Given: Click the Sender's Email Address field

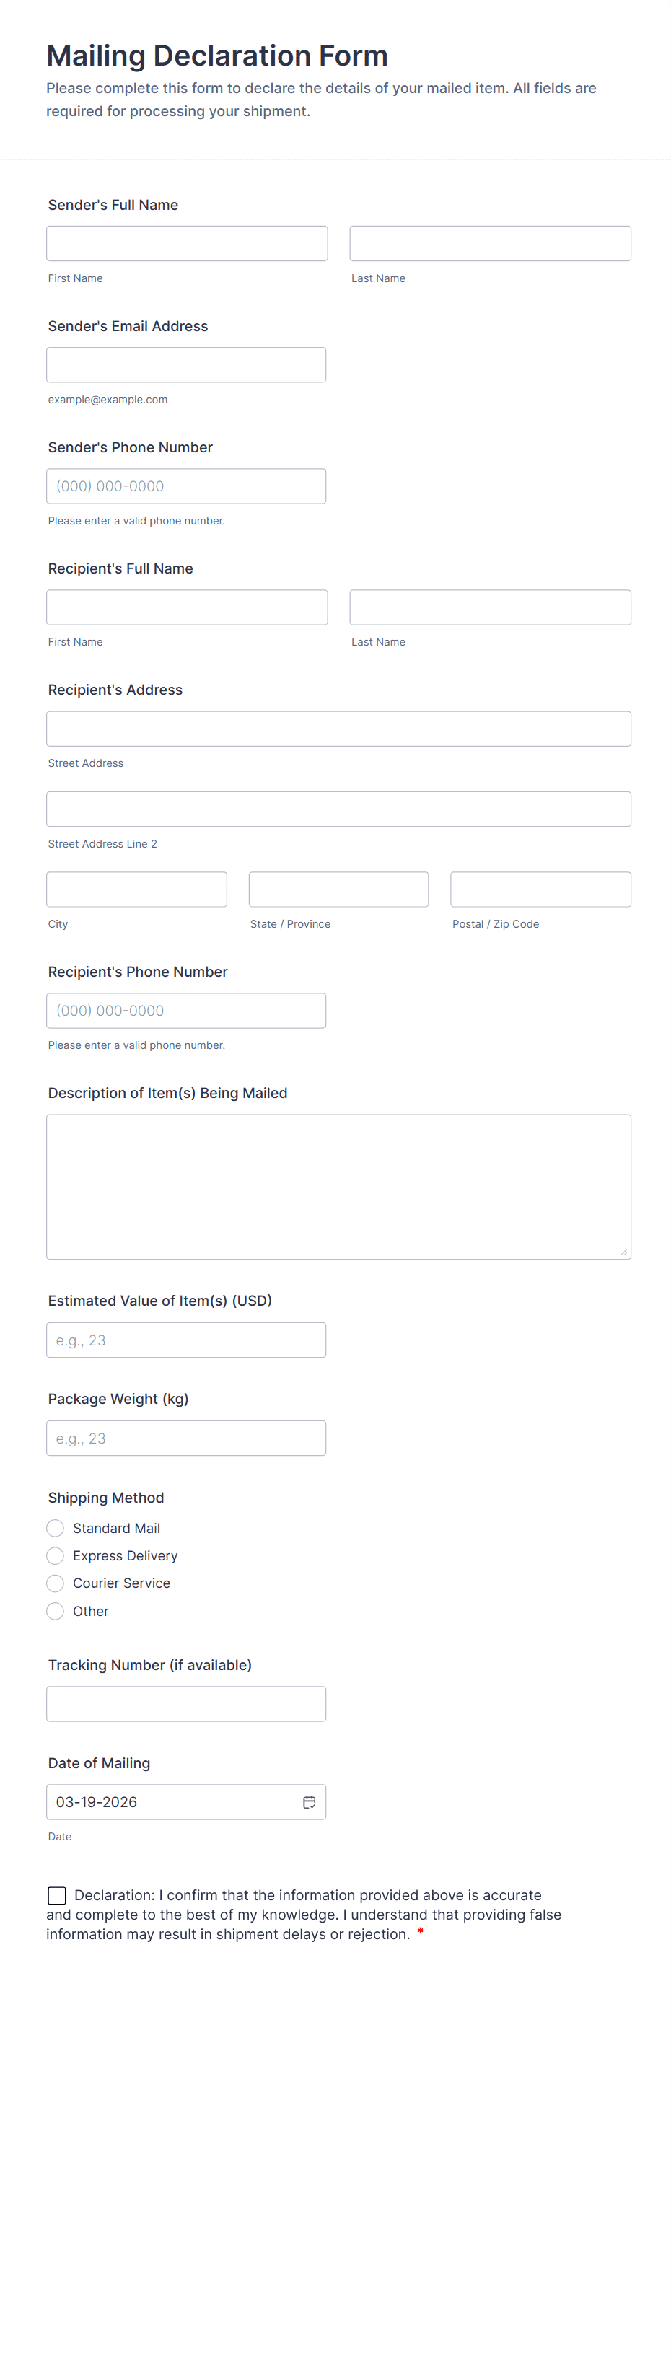Looking at the screenshot, I should tap(187, 364).
